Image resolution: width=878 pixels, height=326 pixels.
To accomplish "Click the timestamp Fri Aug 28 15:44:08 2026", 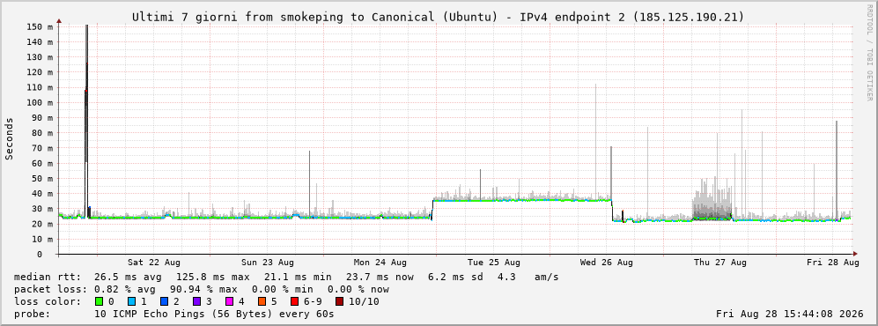I will click(x=790, y=314).
